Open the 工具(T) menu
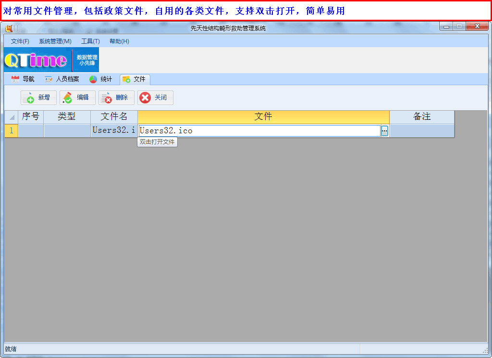The height and width of the screenshot is (358, 492). coord(90,41)
